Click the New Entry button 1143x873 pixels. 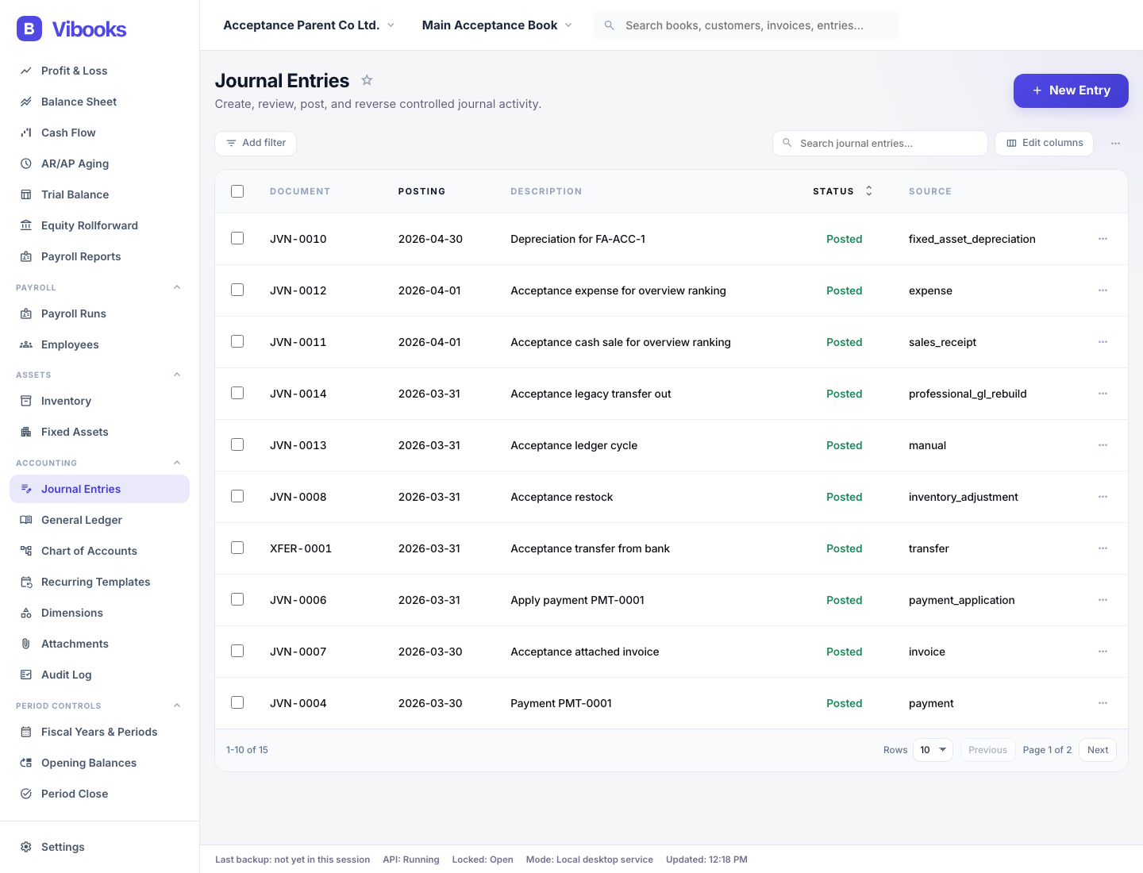click(1070, 90)
